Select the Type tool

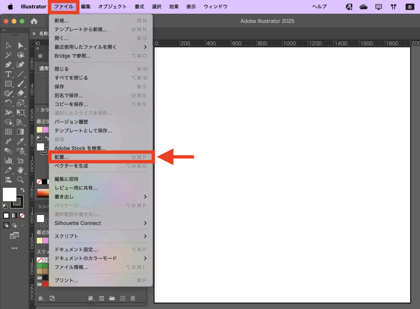(x=8, y=74)
